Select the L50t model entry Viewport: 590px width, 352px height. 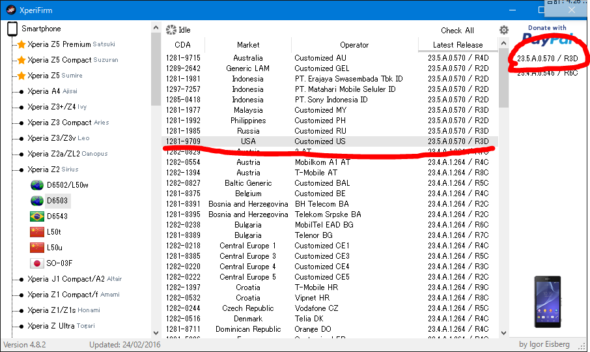[x=54, y=232]
